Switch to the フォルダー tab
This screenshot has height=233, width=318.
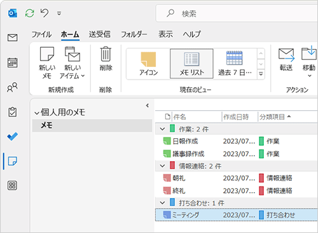coord(134,34)
